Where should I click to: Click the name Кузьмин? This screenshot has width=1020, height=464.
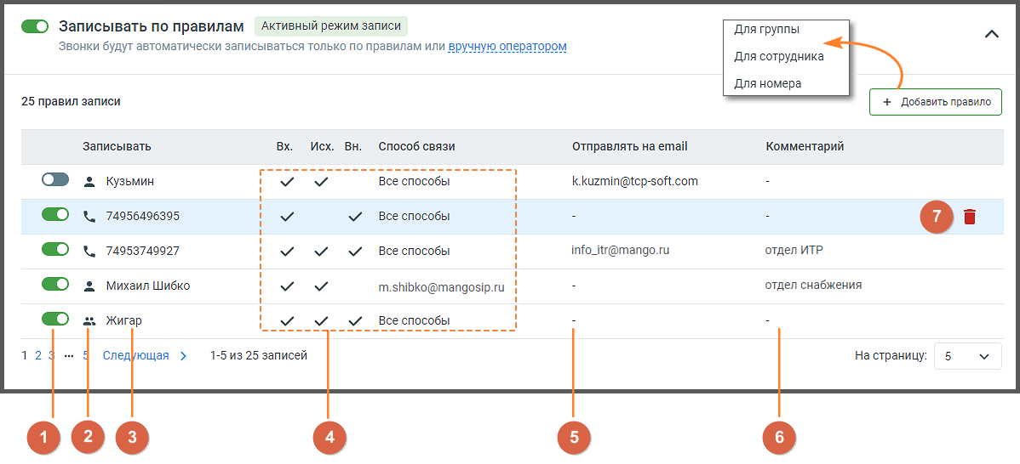point(130,182)
